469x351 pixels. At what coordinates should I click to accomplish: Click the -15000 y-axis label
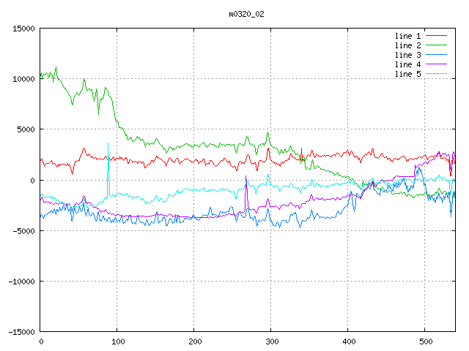21,332
